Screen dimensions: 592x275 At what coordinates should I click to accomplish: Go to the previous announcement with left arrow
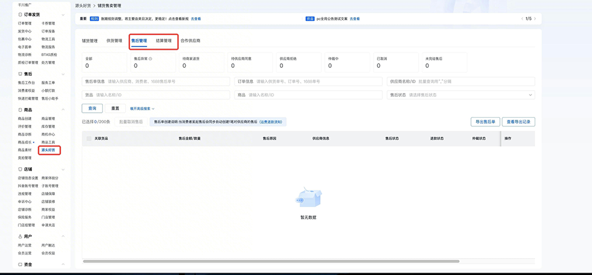(521, 18)
